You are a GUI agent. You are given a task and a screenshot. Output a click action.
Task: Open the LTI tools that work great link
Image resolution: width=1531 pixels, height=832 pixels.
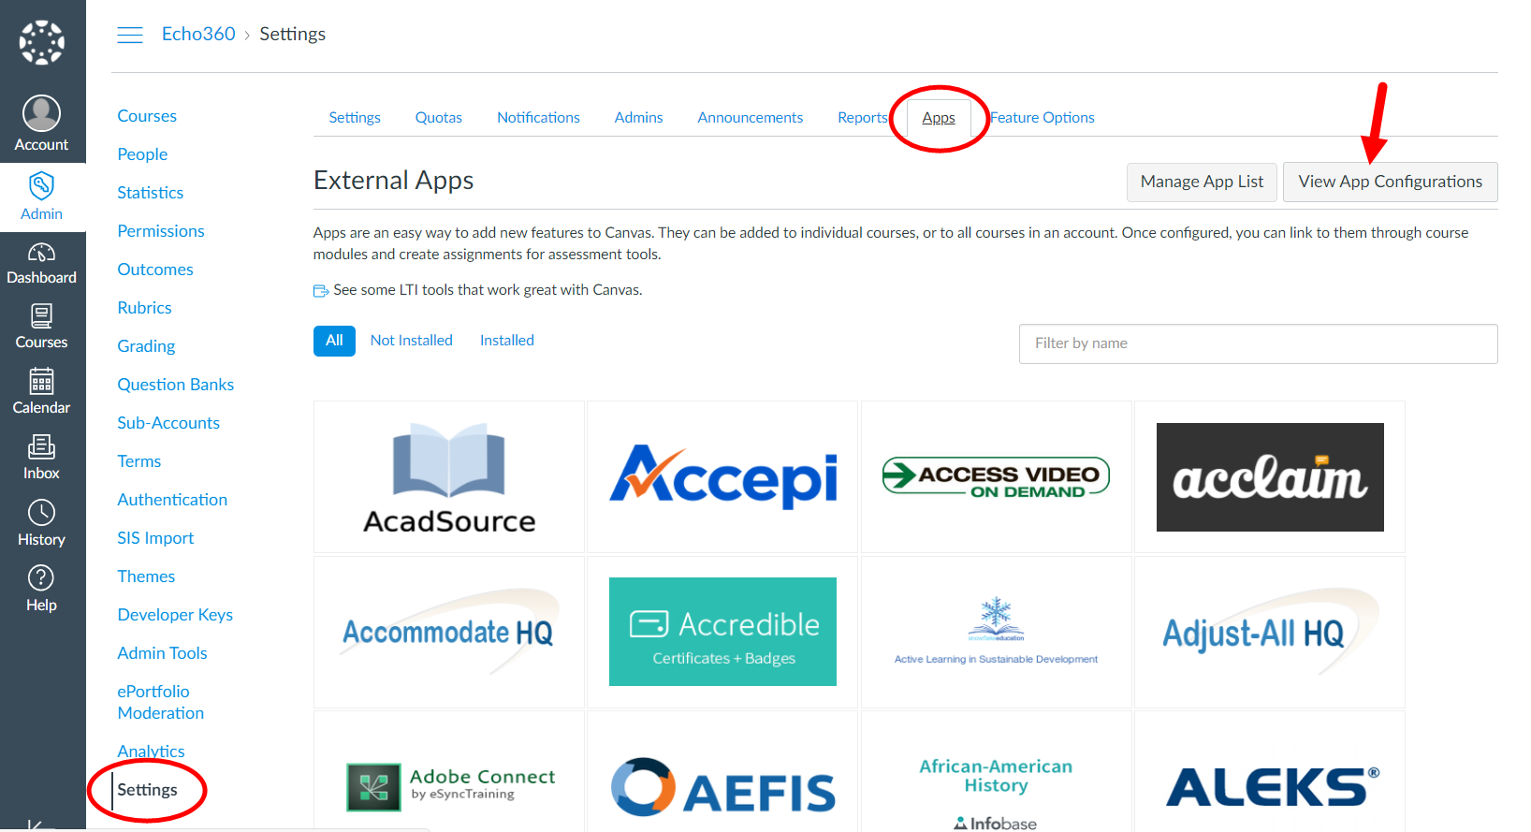[488, 290]
